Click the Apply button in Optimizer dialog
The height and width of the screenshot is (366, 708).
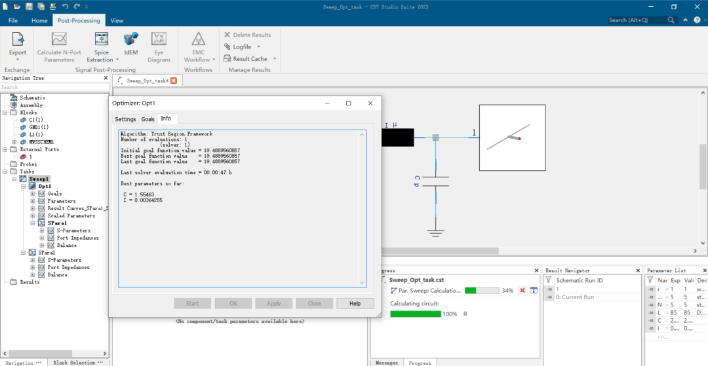[x=273, y=303]
